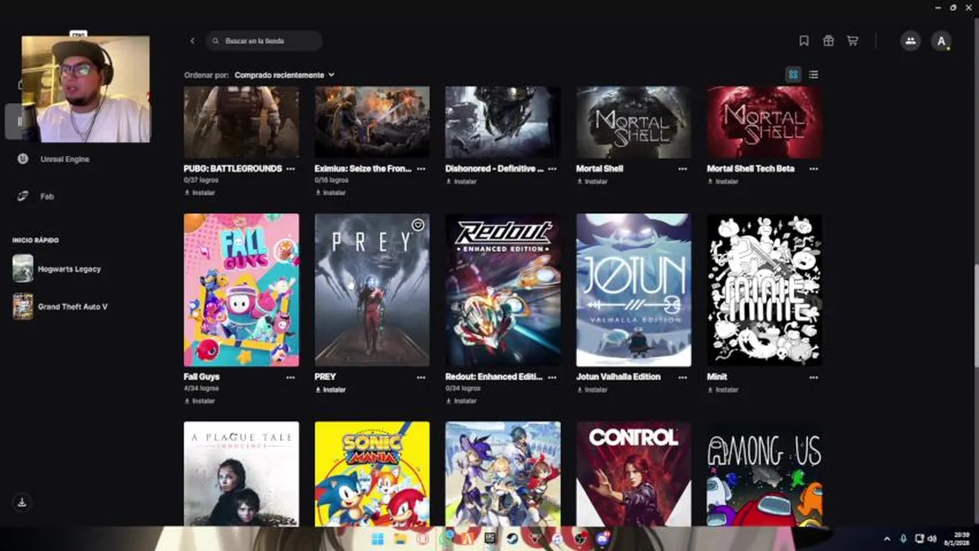Screen dimensions: 979x551
Task: Select Unreal Engine in sidebar
Action: pos(65,159)
